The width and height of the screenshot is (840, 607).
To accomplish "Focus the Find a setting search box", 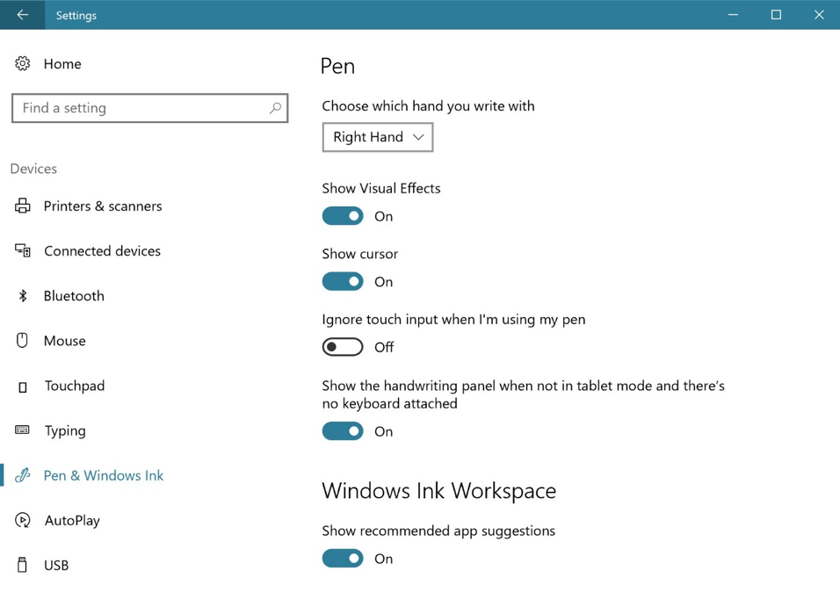I will 141,108.
